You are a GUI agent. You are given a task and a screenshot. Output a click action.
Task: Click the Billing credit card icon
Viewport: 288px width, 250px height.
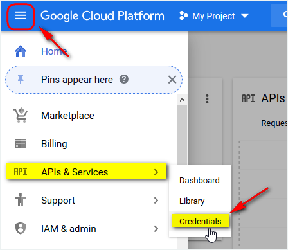[x=21, y=143]
